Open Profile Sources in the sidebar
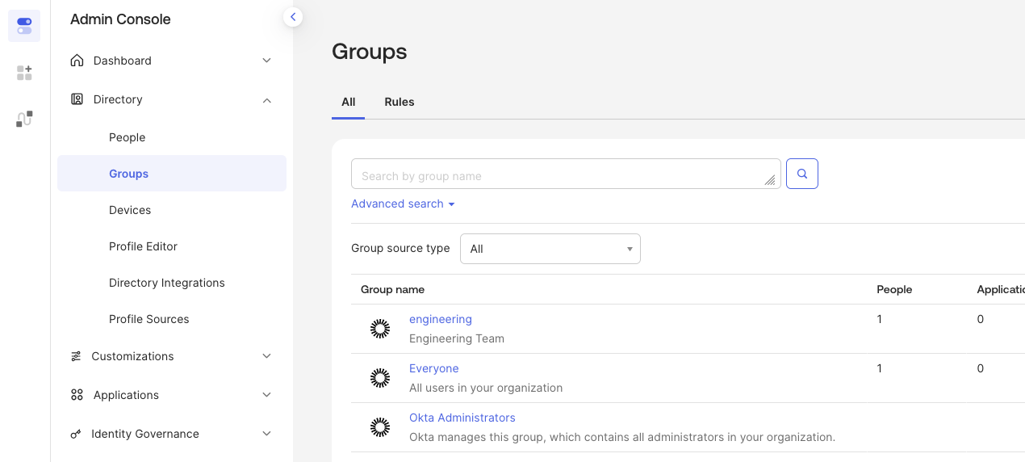The width and height of the screenshot is (1025, 462). click(149, 319)
